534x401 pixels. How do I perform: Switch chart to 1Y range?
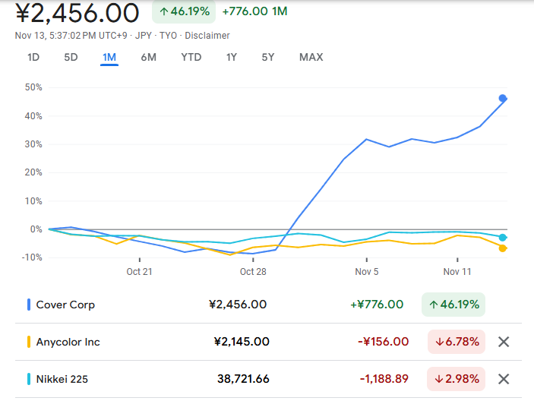coord(232,57)
